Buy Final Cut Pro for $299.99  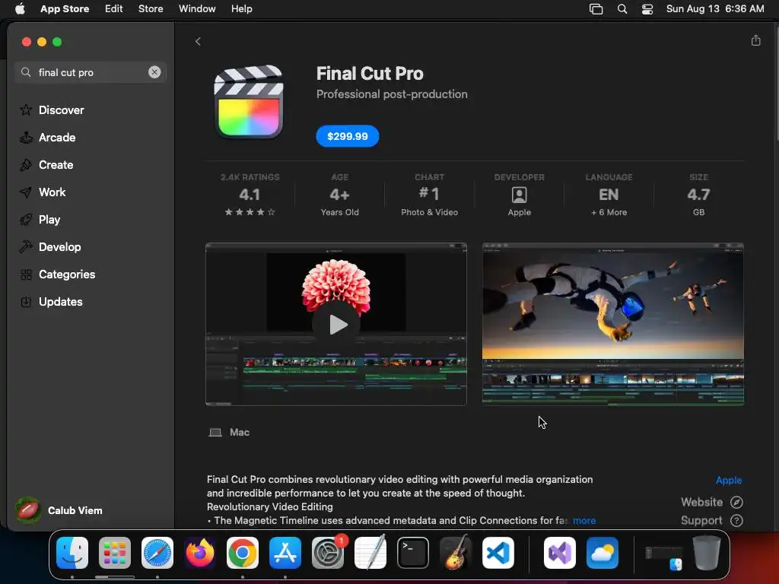tap(347, 136)
